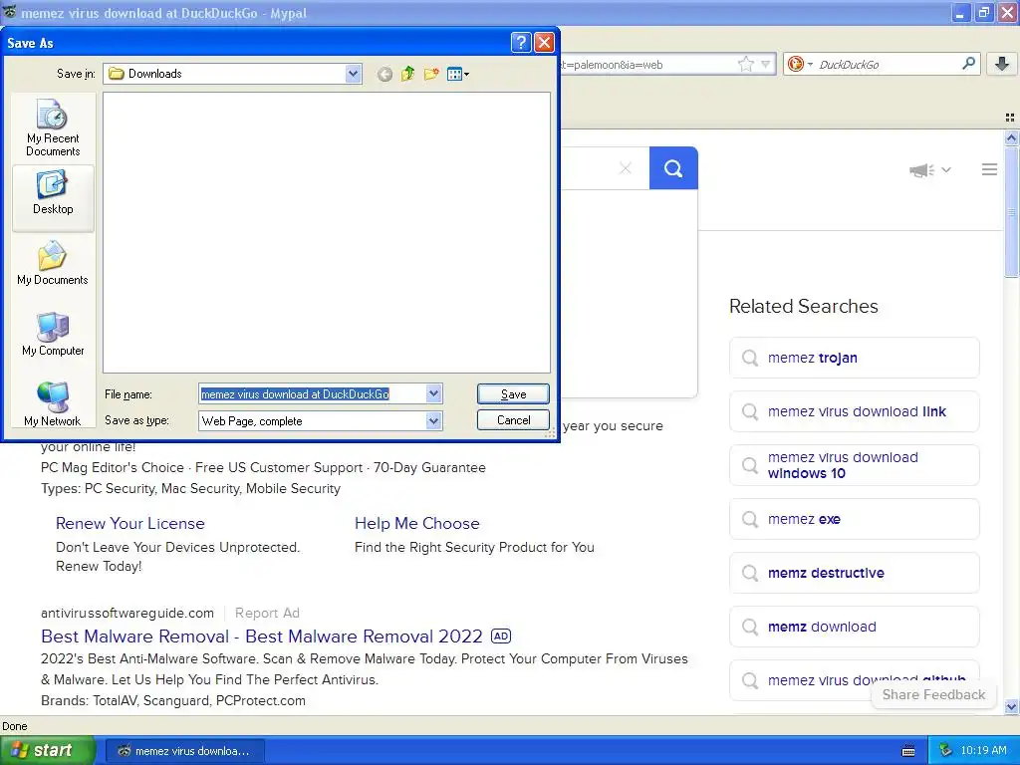Select related search memez trojan
Viewport: 1020px width, 765px height.
[854, 358]
